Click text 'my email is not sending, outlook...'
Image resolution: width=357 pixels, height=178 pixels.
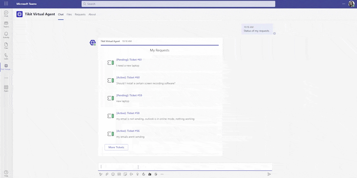tap(155, 119)
